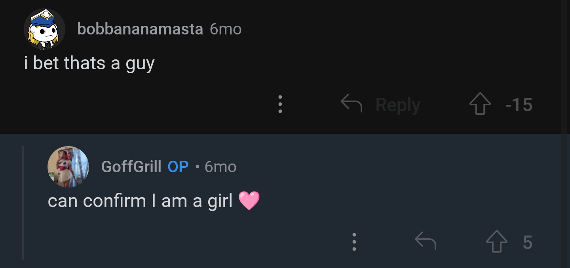The image size is (570, 268).
Task: Open bobbananamasta's profile avatar
Action: click(x=44, y=29)
